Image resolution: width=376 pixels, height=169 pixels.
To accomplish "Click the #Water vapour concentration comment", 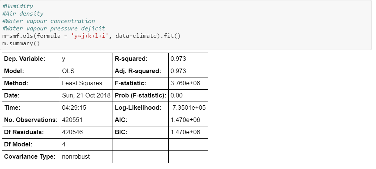I will 48,21.
